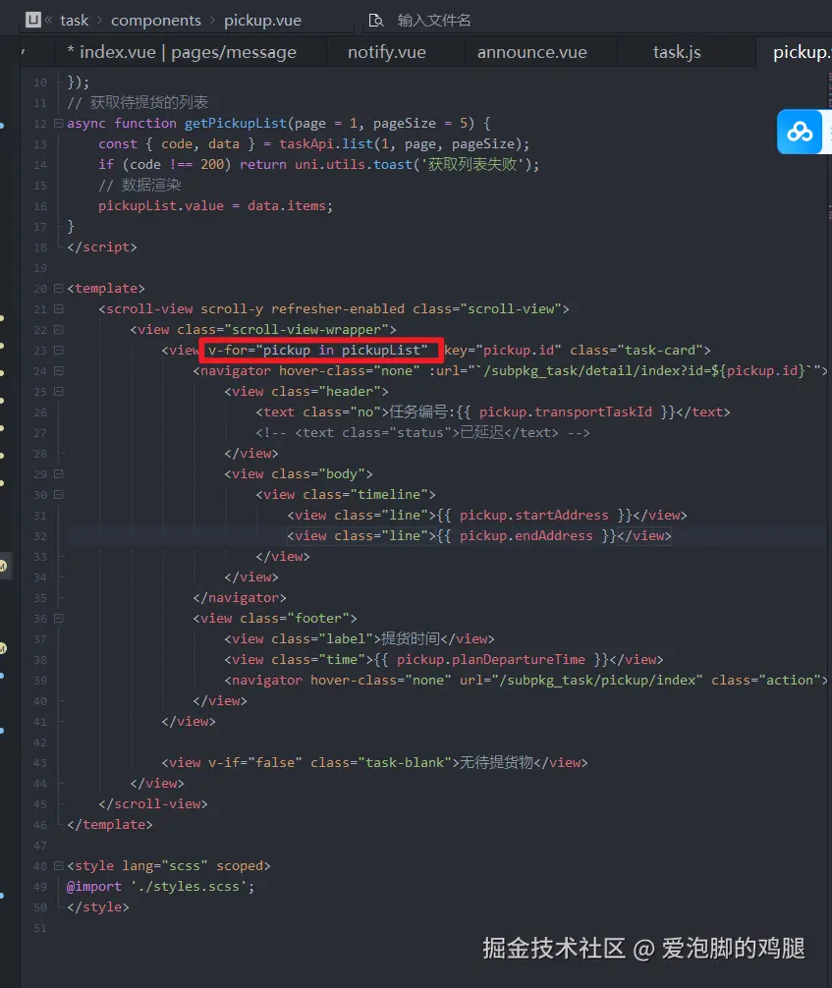Click taskApi.list call on line 13
Viewport: 832px width, 988px height.
point(326,143)
